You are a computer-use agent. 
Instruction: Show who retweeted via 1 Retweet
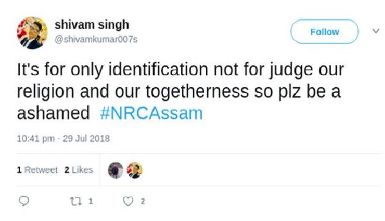[x=37, y=170]
